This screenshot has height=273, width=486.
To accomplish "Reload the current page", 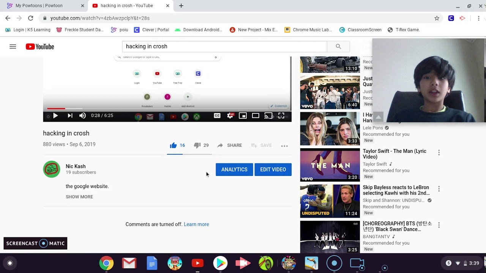I will [x=31, y=18].
